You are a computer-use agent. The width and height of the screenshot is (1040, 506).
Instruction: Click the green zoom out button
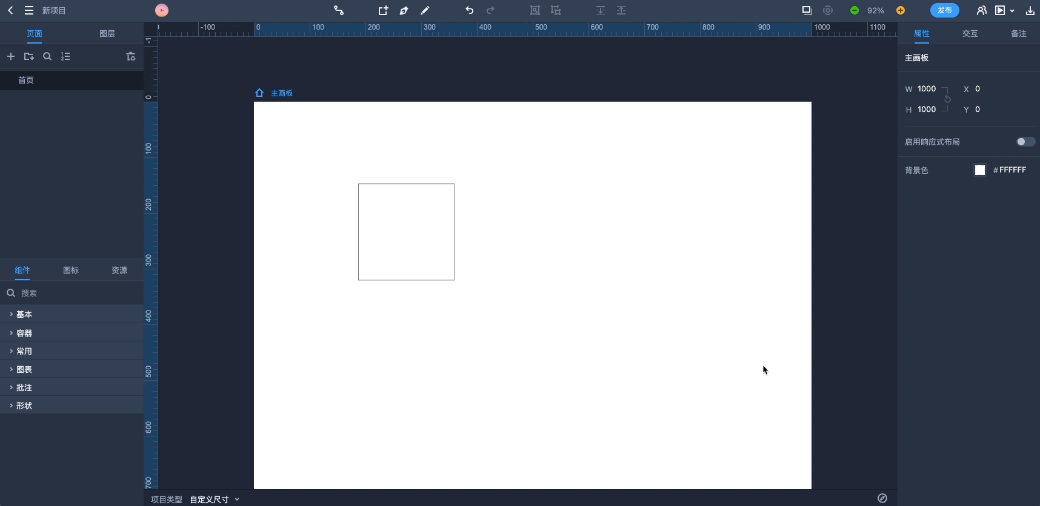pyautogui.click(x=854, y=10)
